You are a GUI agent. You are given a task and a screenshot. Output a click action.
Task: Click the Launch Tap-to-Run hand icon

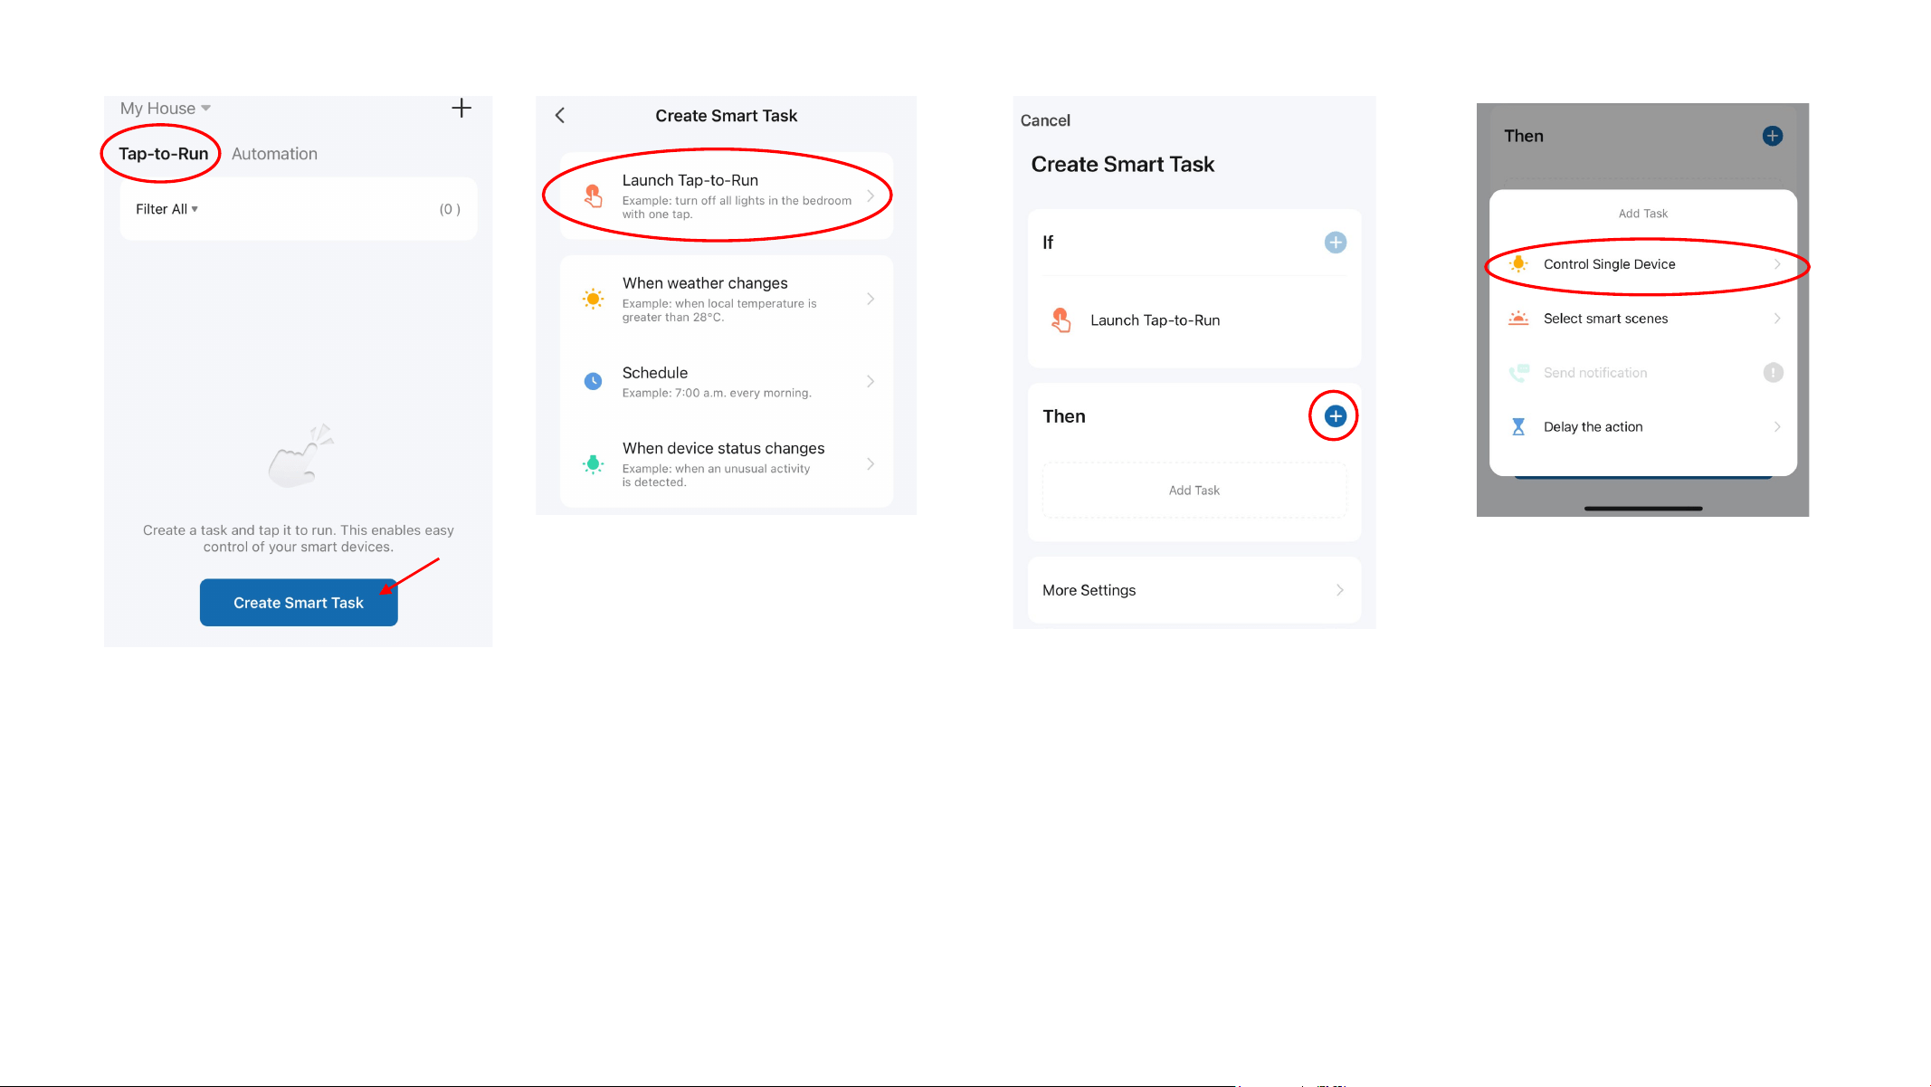(x=594, y=195)
